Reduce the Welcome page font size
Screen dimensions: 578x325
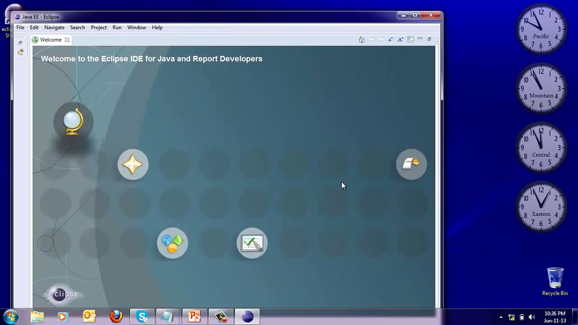tap(391, 40)
